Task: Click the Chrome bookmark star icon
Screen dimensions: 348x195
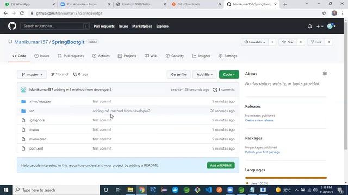Action: (324, 13)
